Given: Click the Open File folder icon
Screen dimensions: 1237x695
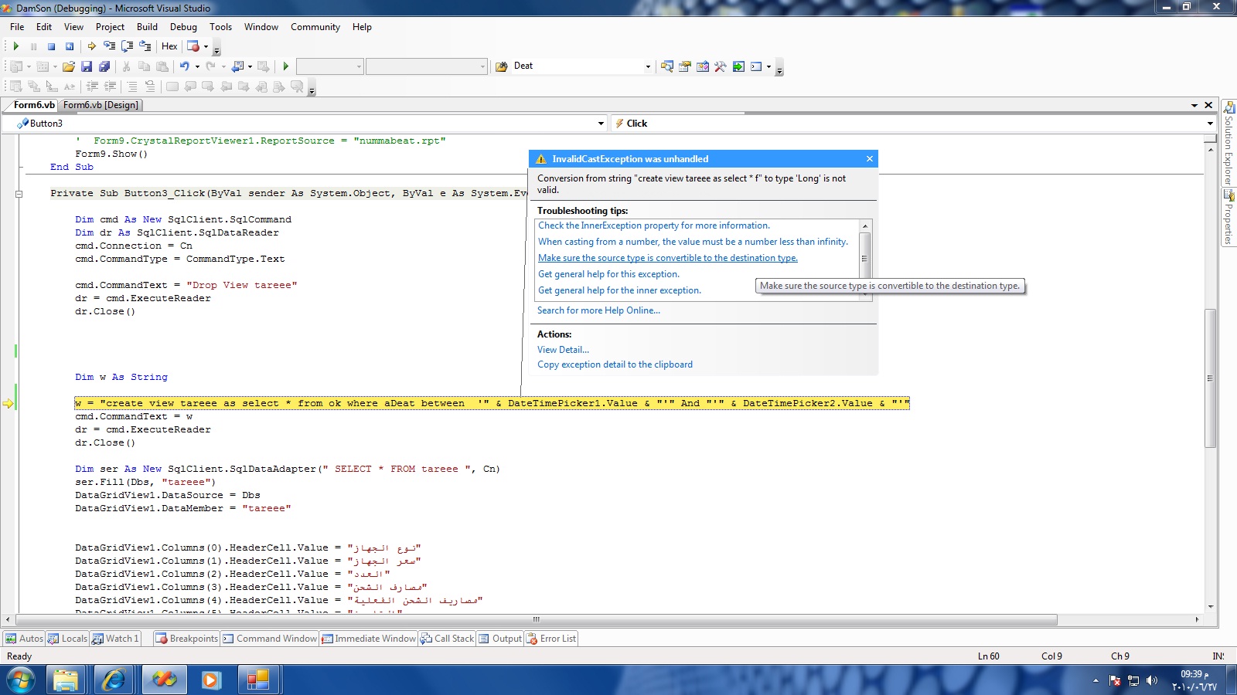Looking at the screenshot, I should click(x=69, y=66).
